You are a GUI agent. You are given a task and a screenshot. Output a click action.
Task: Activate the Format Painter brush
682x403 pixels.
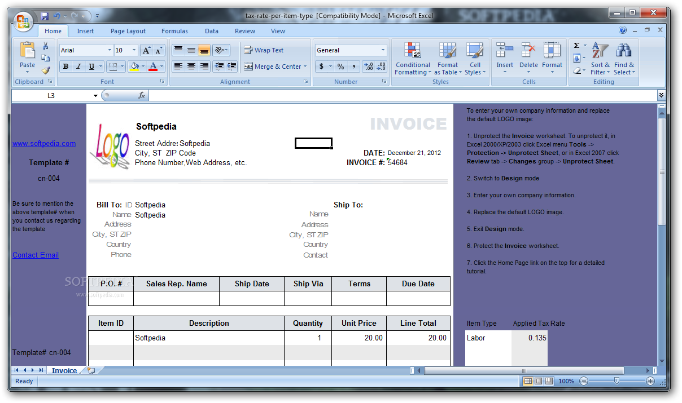pos(46,70)
